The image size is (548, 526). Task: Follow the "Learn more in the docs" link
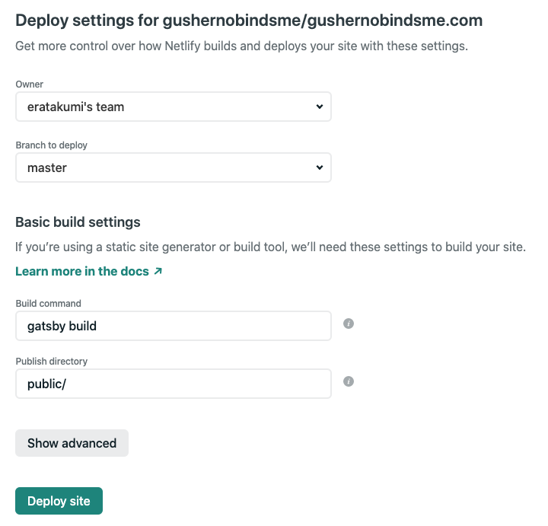pos(82,271)
